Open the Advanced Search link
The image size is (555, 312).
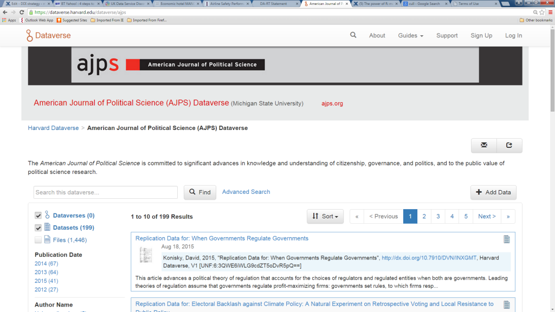coord(246,192)
